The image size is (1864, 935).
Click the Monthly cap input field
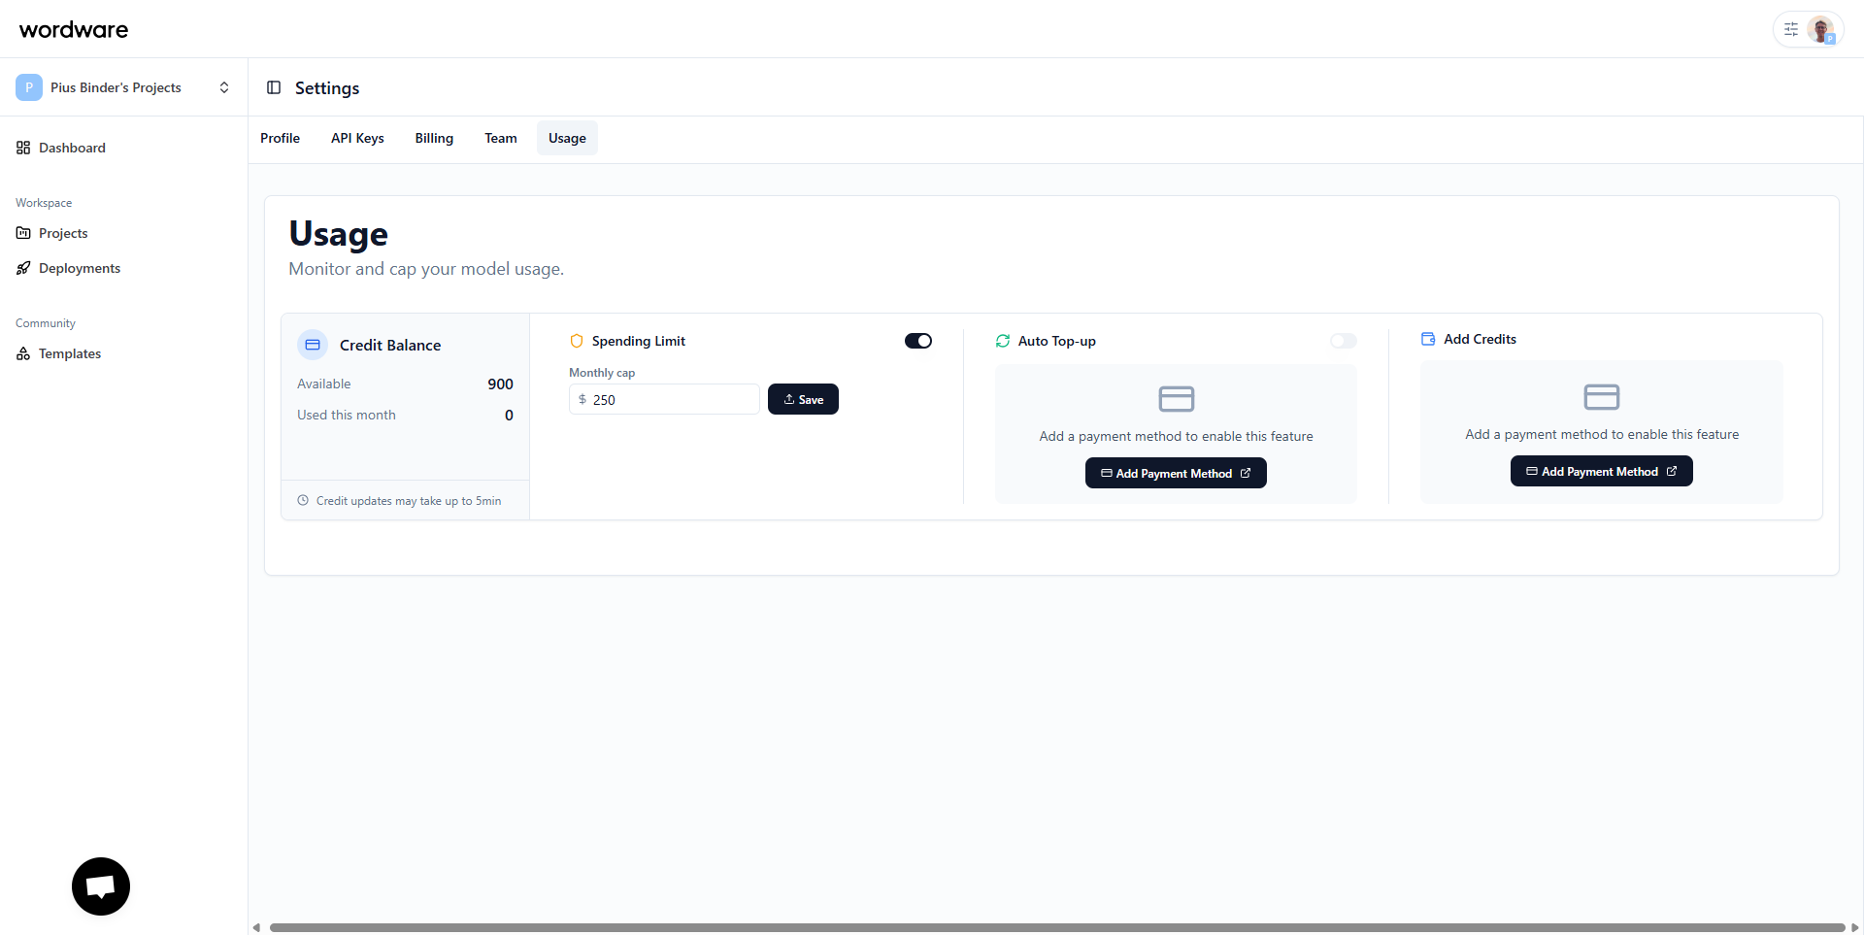coord(664,399)
